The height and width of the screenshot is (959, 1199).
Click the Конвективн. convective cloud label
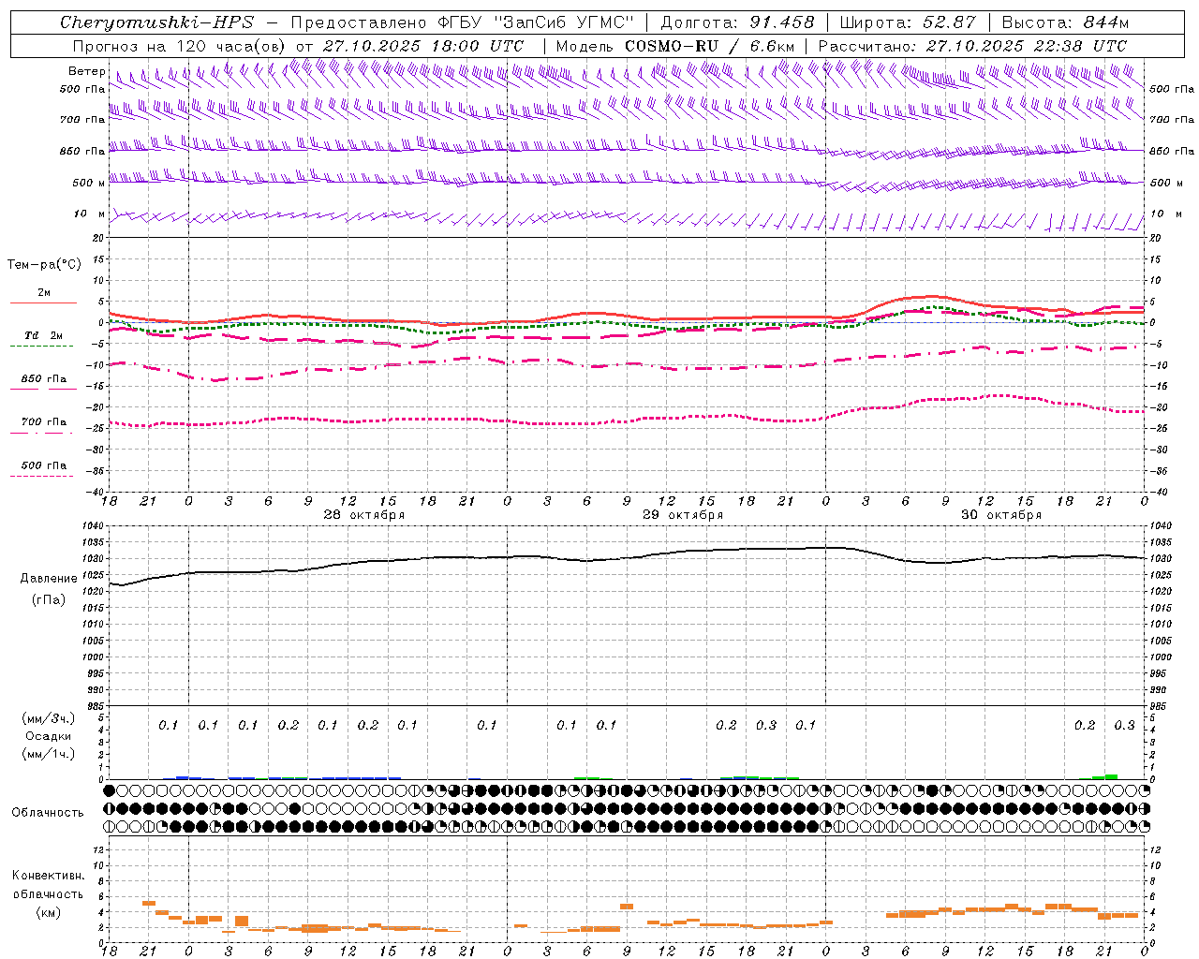[x=48, y=876]
